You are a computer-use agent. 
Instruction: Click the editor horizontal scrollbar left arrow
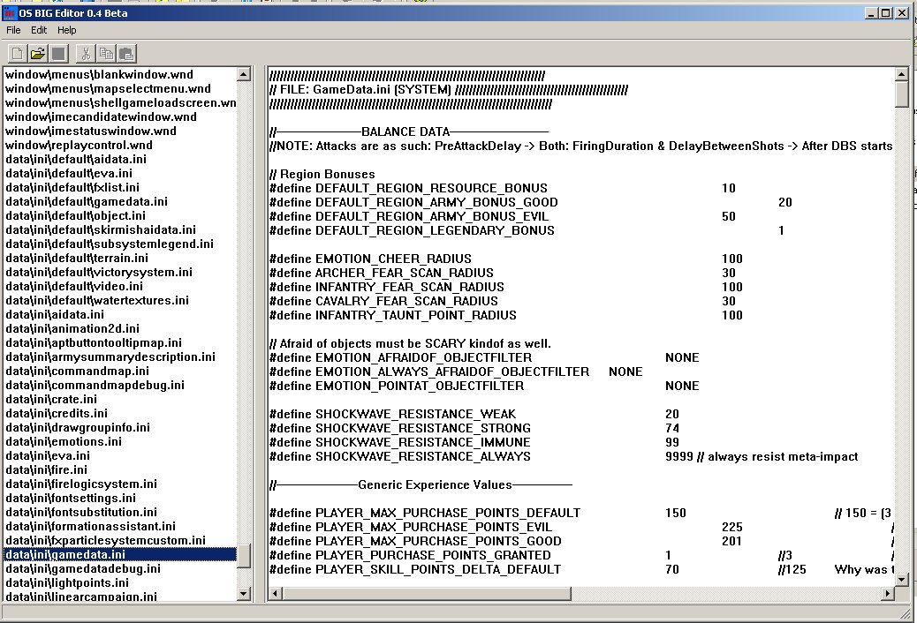tap(275, 592)
